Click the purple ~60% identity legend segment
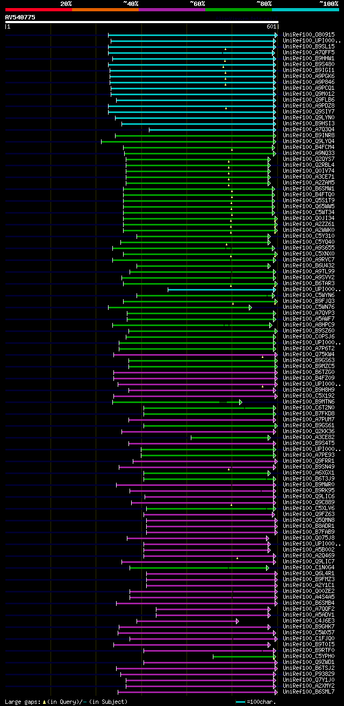Screen dimensions: 344x706 (172, 9)
